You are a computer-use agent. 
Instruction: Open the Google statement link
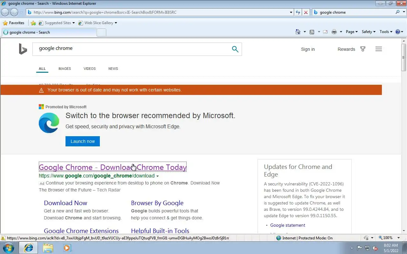point(288,225)
